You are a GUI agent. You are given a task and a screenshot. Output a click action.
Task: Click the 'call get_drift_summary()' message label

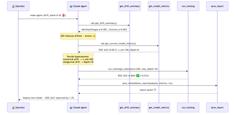coord(104,23)
